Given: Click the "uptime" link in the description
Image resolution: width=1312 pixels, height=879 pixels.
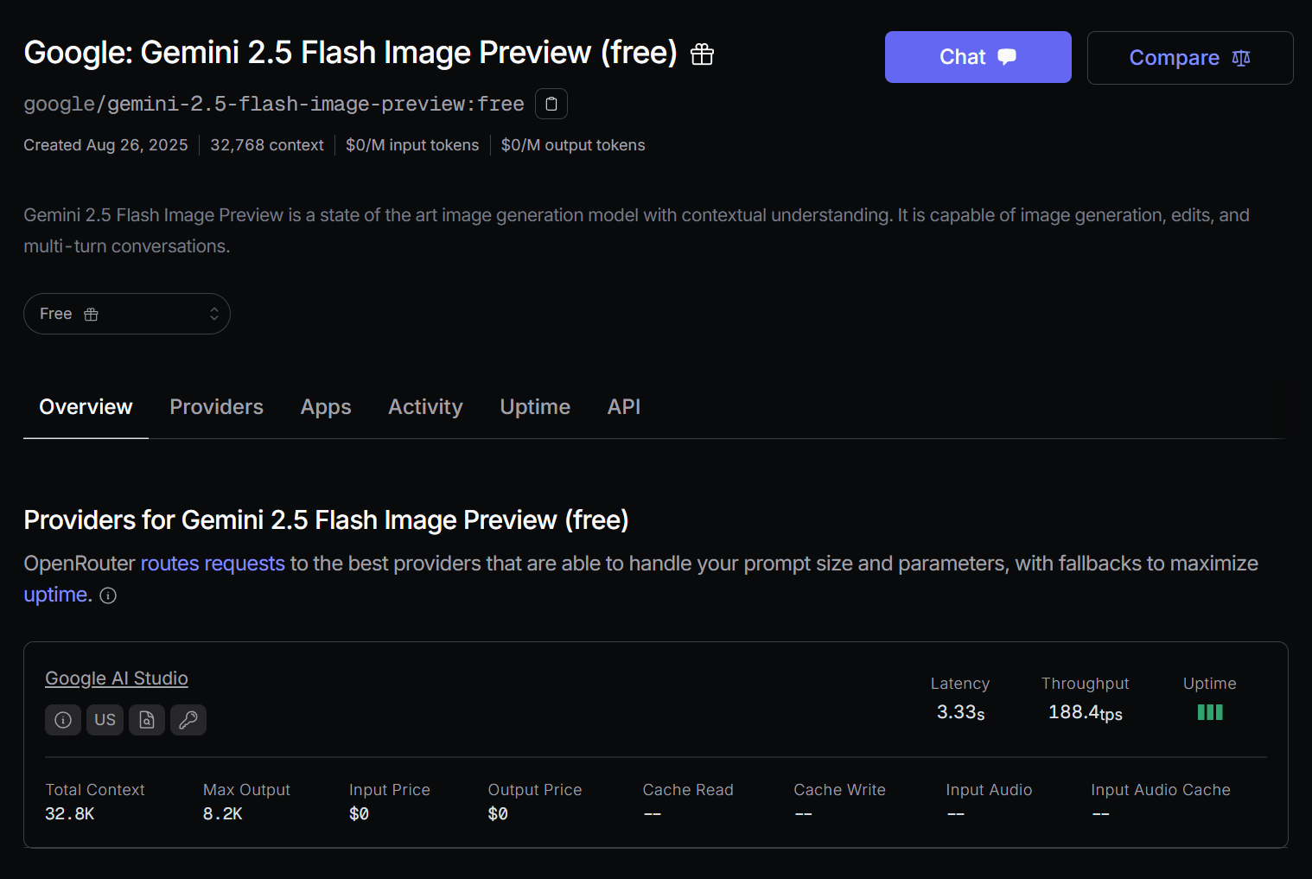Looking at the screenshot, I should point(55,595).
